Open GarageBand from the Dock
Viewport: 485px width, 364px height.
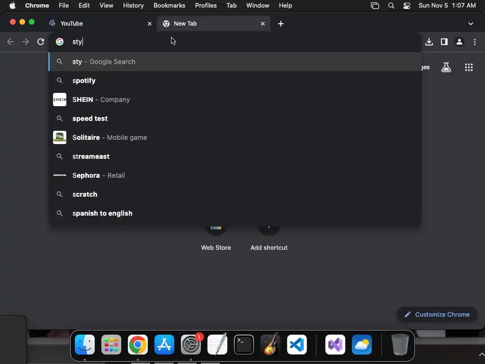click(270, 345)
